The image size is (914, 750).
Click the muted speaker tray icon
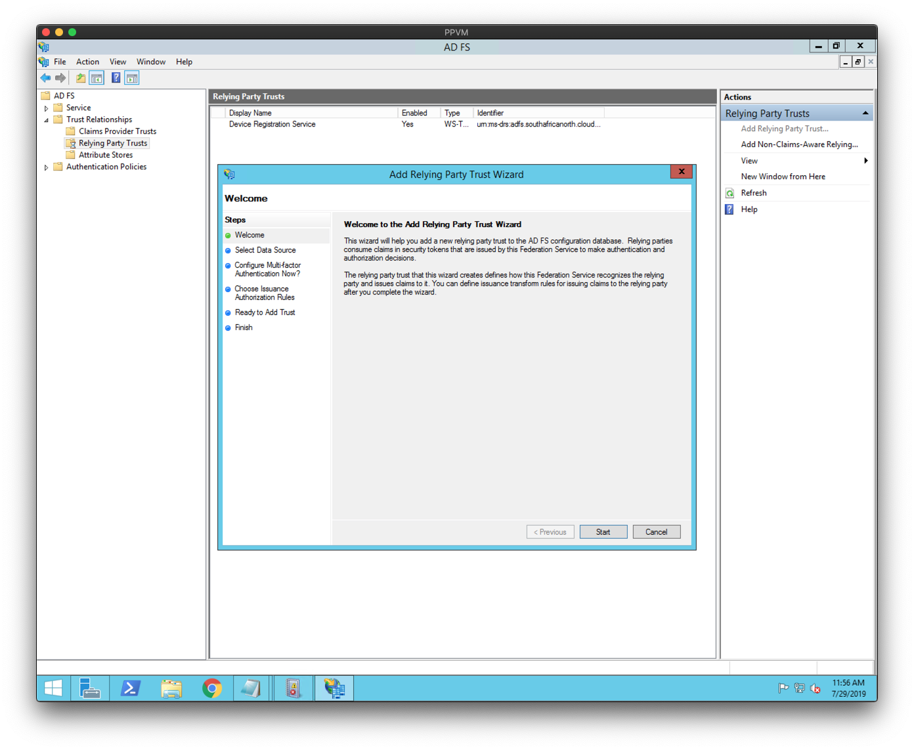click(815, 688)
